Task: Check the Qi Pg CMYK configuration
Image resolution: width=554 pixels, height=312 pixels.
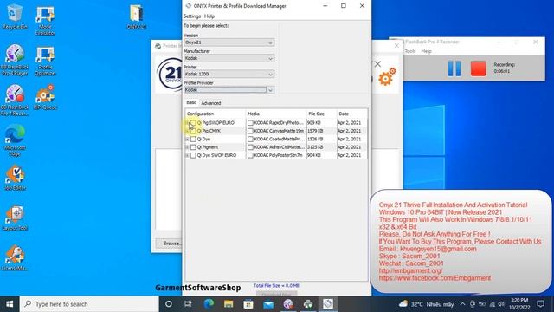Action: point(193,131)
